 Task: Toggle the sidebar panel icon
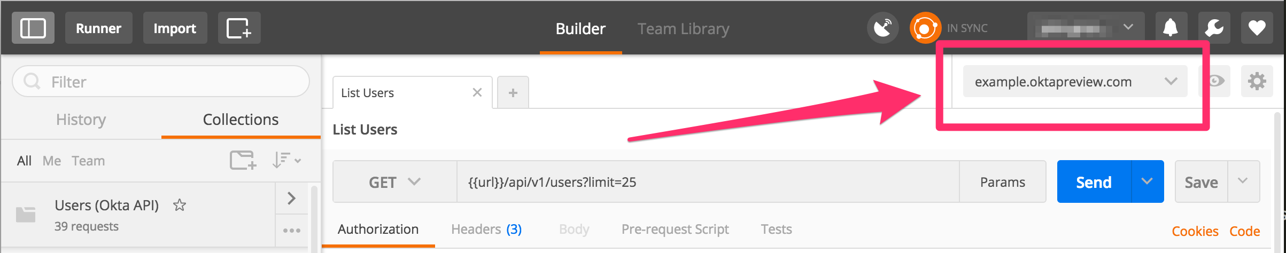tap(33, 28)
